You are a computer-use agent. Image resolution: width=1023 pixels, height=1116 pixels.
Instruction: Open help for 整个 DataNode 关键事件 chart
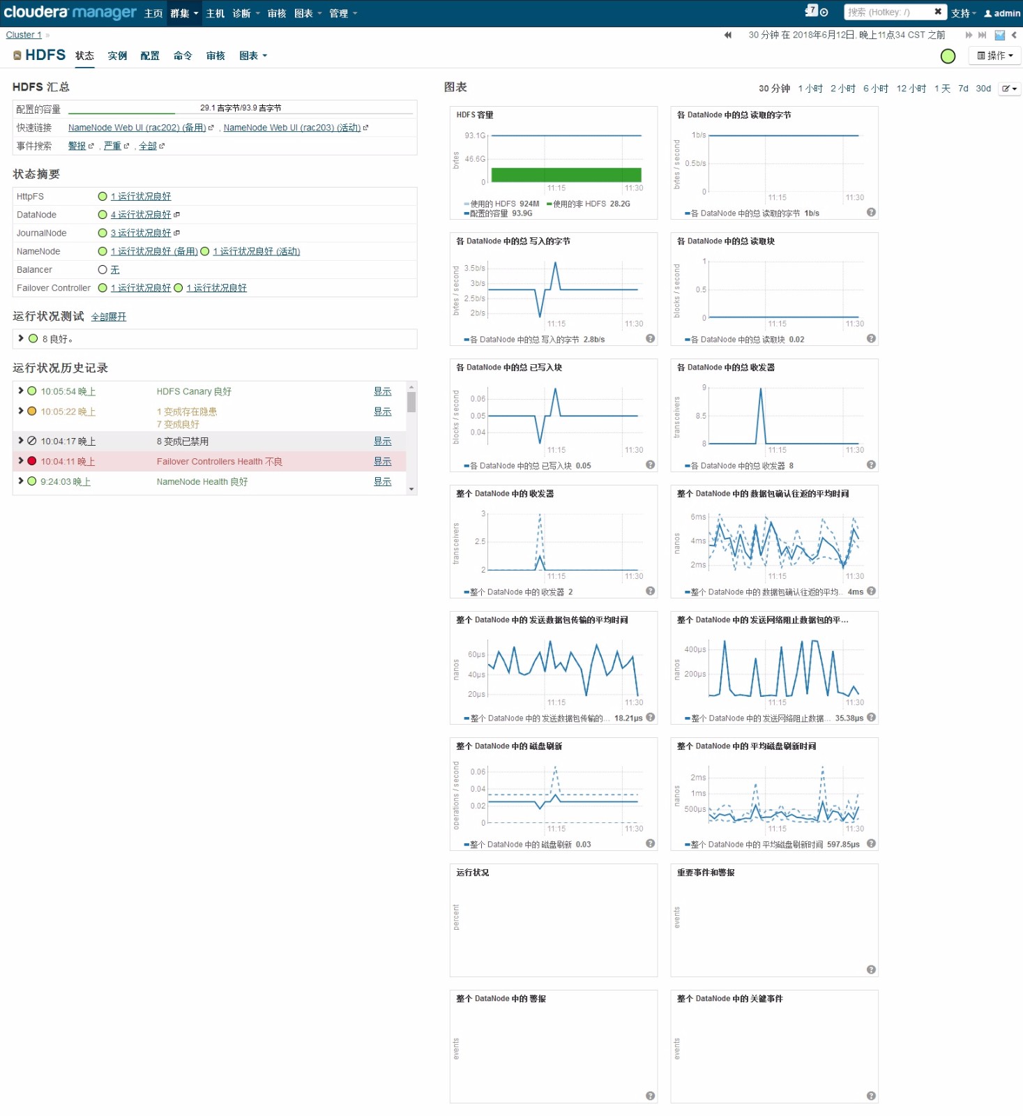click(x=871, y=1096)
